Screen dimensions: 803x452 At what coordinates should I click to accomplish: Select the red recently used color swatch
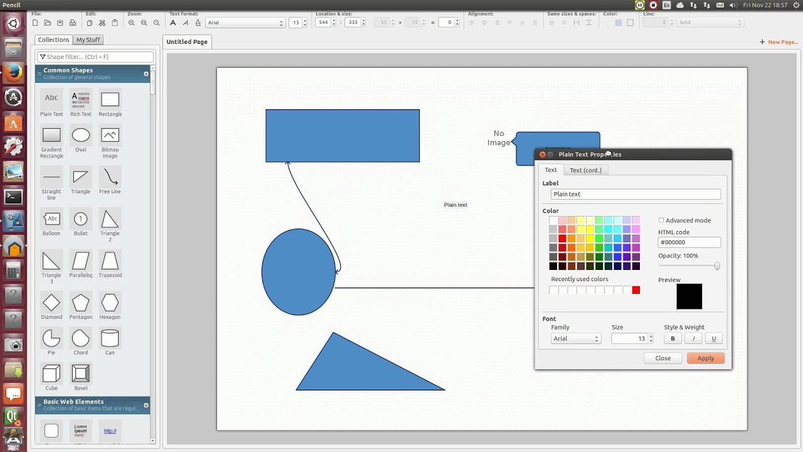pos(635,290)
